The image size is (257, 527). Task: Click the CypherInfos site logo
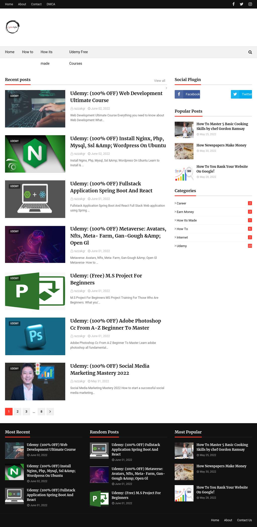(x=12, y=27)
